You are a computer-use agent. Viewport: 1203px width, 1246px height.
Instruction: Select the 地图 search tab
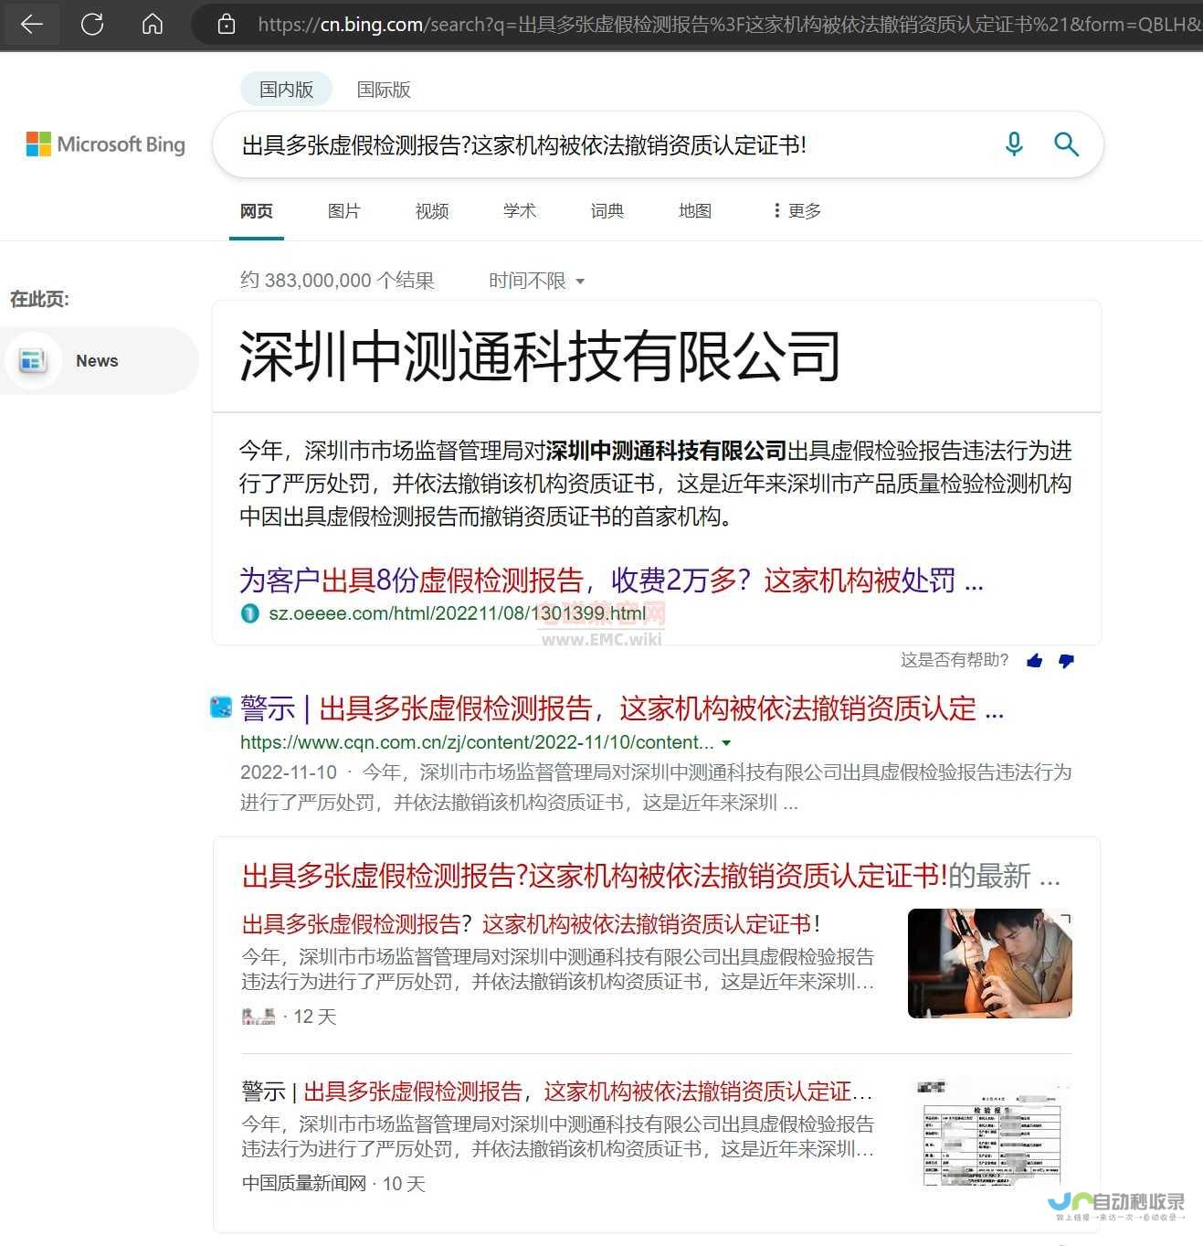[x=695, y=211]
